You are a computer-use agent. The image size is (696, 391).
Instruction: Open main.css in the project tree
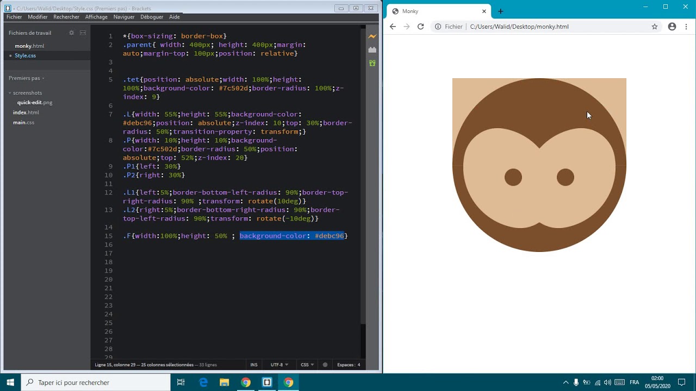23,123
